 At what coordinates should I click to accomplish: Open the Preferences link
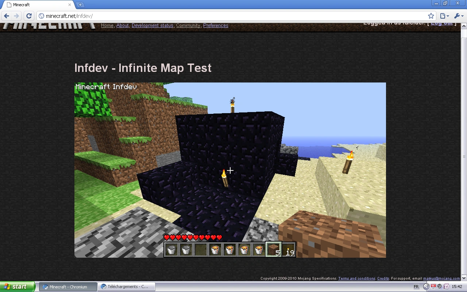pyautogui.click(x=216, y=26)
